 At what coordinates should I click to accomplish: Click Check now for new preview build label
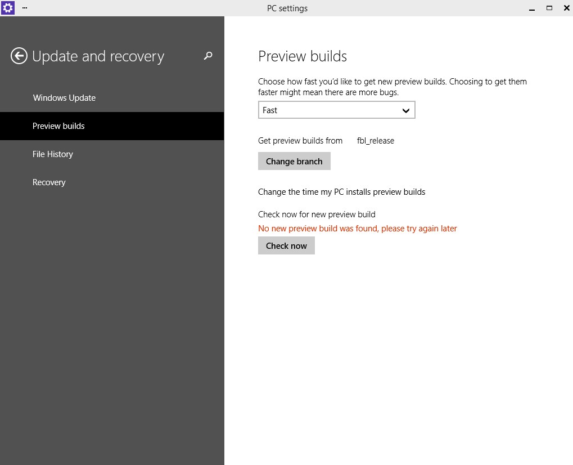tap(317, 214)
